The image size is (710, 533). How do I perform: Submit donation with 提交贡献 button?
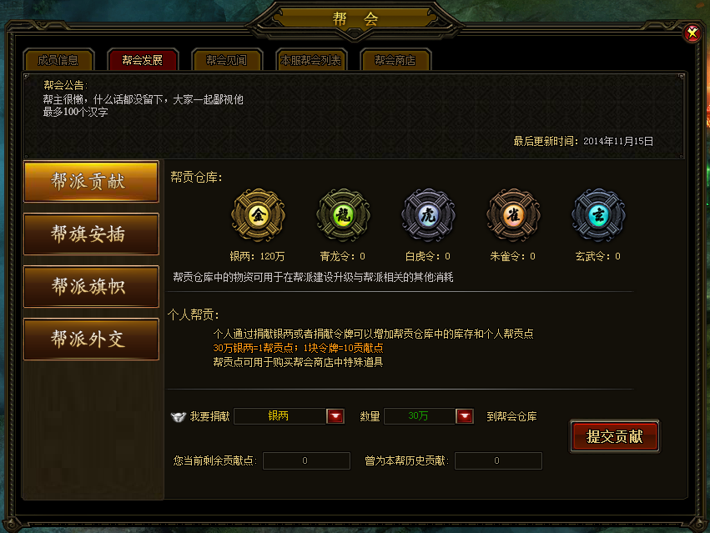click(614, 436)
